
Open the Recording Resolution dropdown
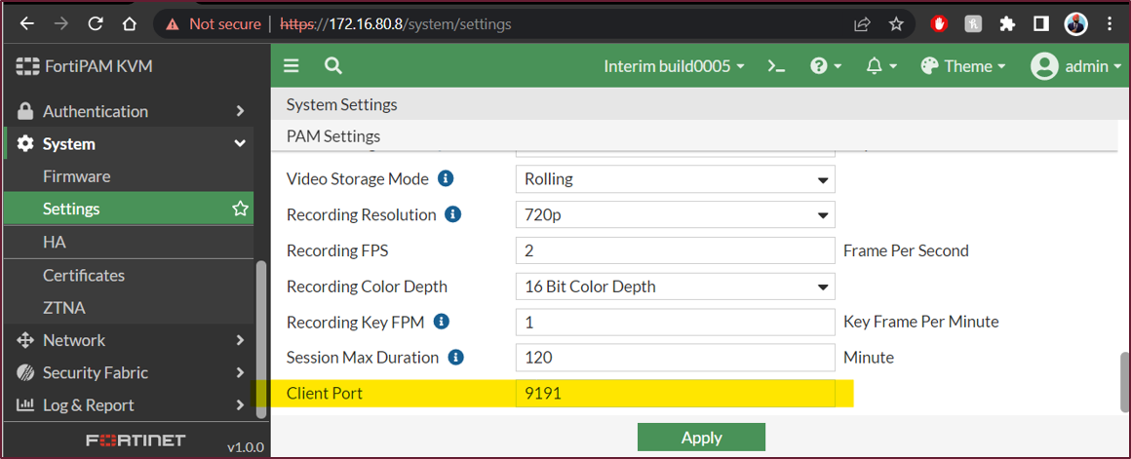(x=675, y=214)
